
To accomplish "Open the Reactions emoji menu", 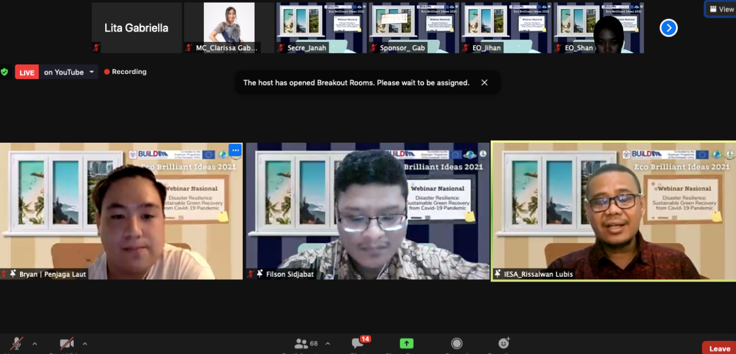I will click(x=504, y=344).
